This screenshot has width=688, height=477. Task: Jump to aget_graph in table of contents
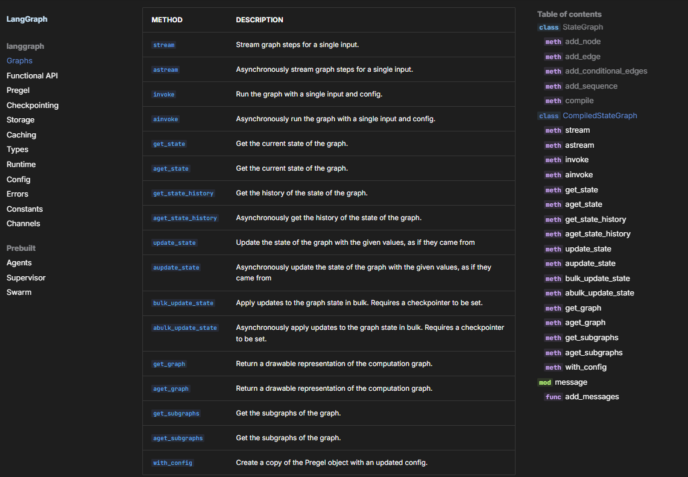click(585, 323)
